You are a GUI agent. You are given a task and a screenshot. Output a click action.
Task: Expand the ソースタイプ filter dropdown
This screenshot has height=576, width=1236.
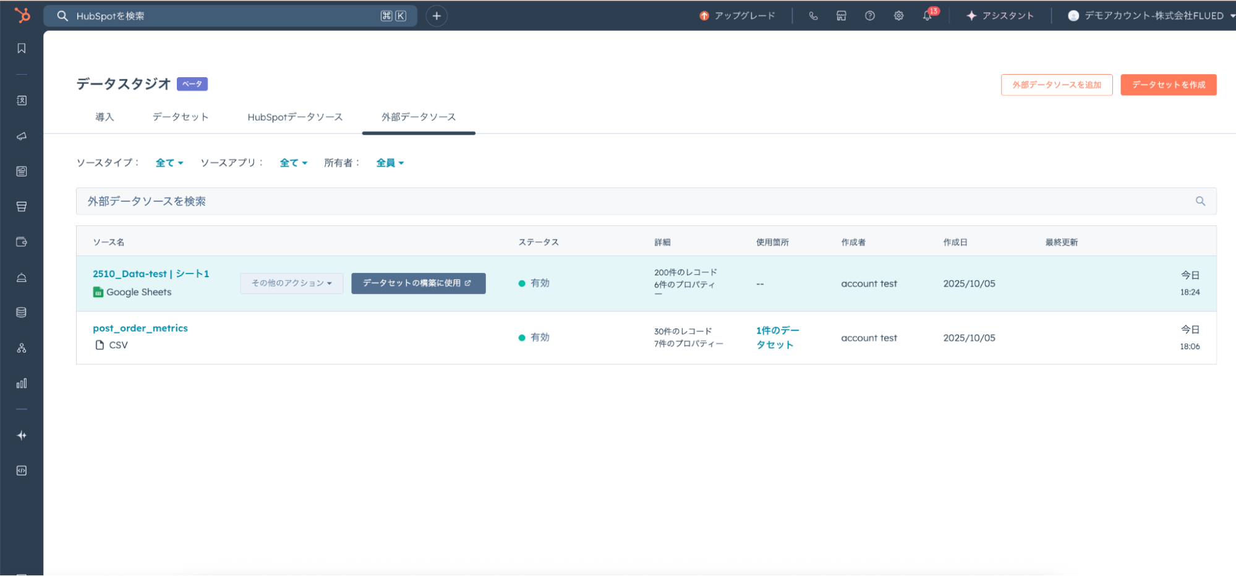pos(169,163)
